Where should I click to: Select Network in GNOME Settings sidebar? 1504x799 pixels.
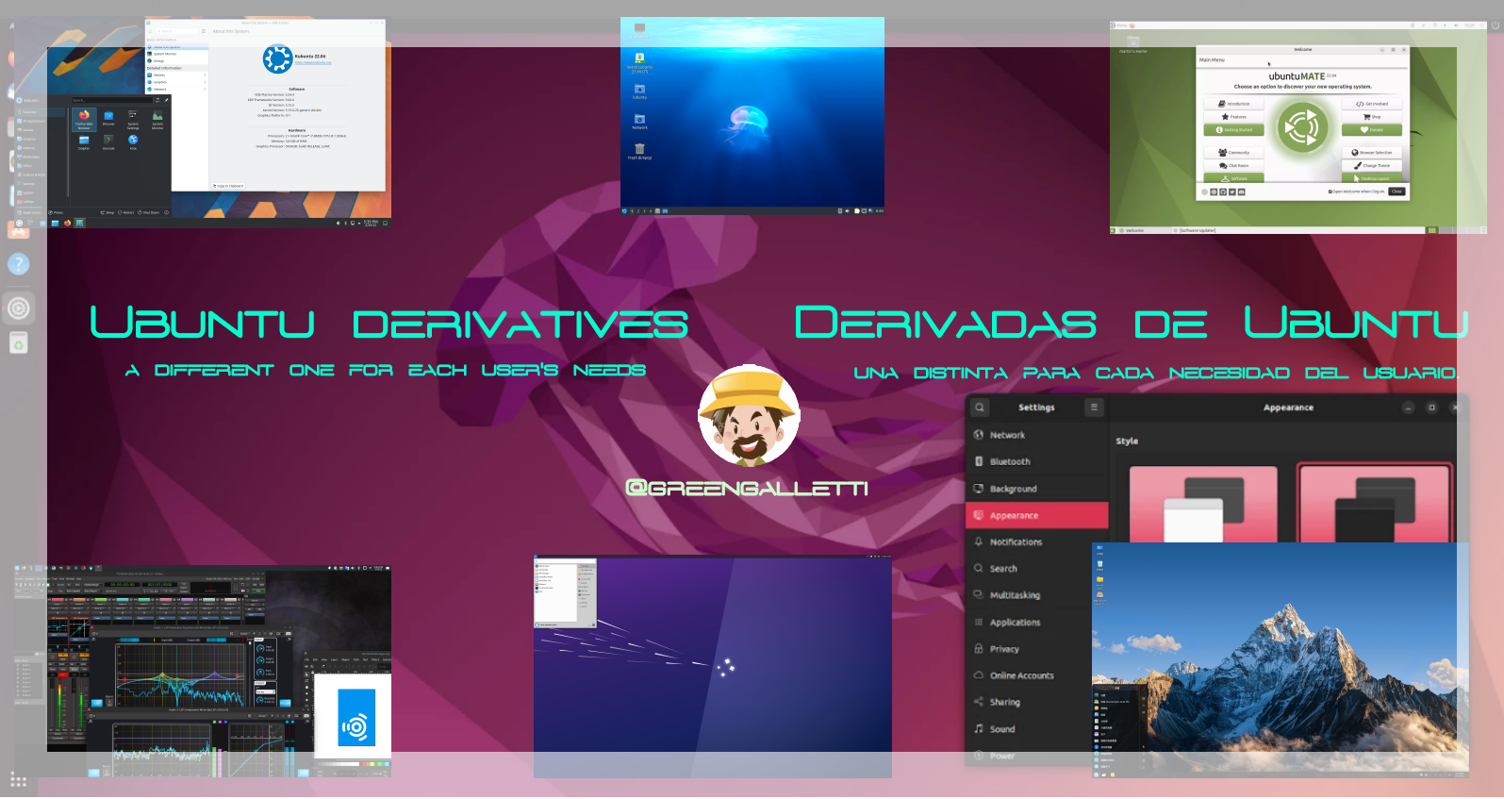[x=1036, y=435]
